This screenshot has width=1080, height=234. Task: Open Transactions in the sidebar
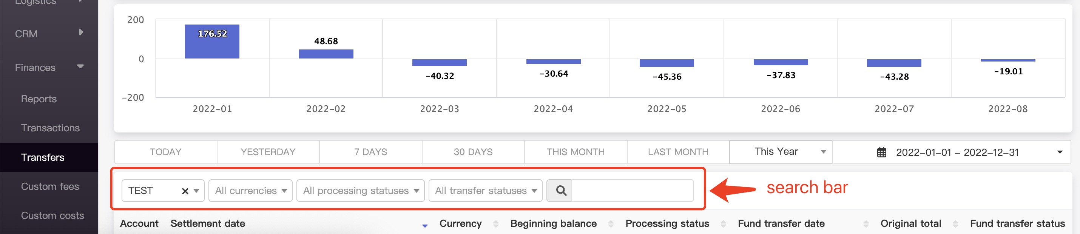click(x=50, y=128)
